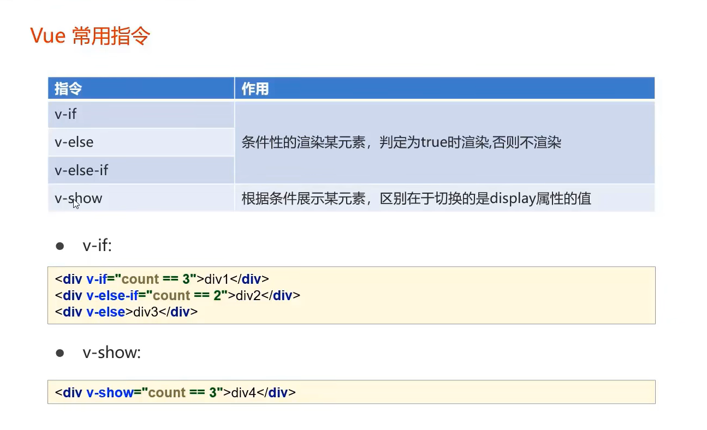Select the table header cell "作用"
The height and width of the screenshot is (430, 707).
click(444, 88)
